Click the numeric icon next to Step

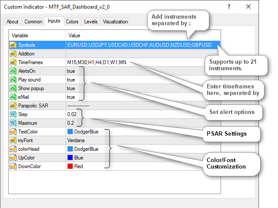[13, 114]
